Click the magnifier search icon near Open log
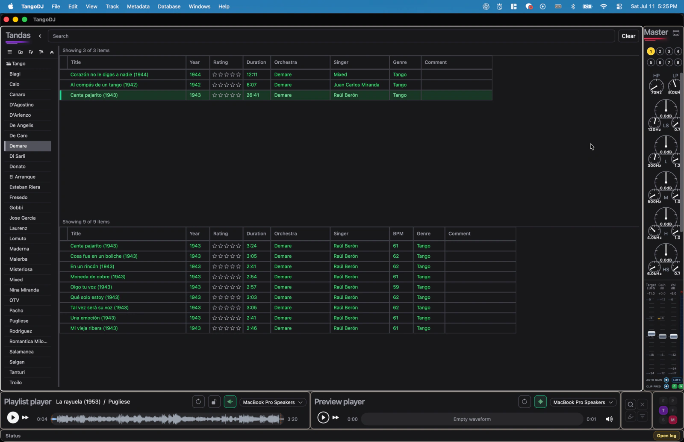 click(631, 404)
